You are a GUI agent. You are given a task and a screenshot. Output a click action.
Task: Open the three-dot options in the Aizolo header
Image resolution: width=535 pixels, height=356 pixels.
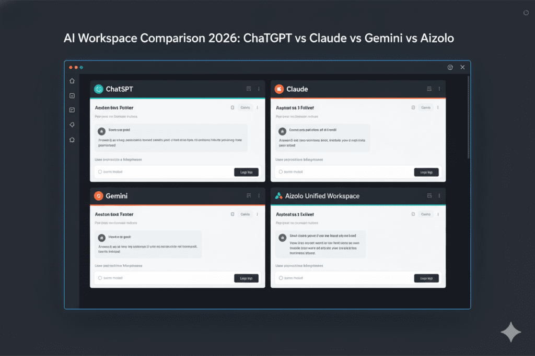(439, 195)
